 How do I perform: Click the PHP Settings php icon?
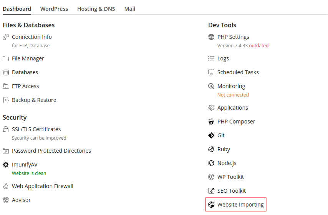tap(211, 37)
